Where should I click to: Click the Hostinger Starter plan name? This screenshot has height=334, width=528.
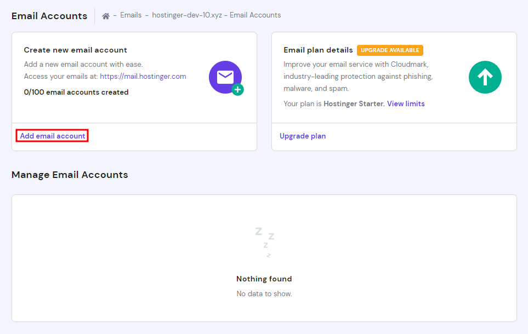click(x=354, y=103)
